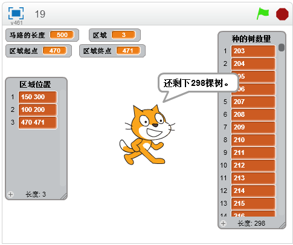The image size is (293, 245).
Task: Click the 区域 variable monitor showing 3
Action: tap(115, 35)
